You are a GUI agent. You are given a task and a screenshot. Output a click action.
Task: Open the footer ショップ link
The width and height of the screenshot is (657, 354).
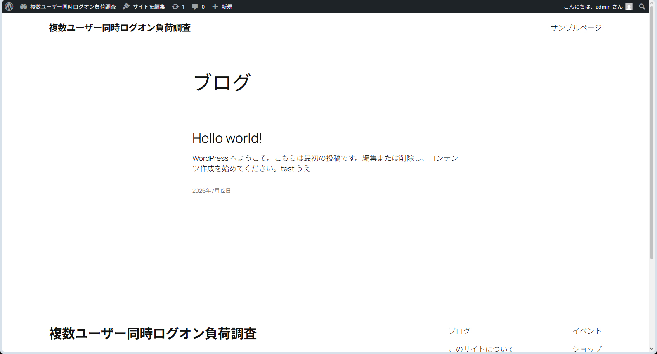pyautogui.click(x=587, y=349)
